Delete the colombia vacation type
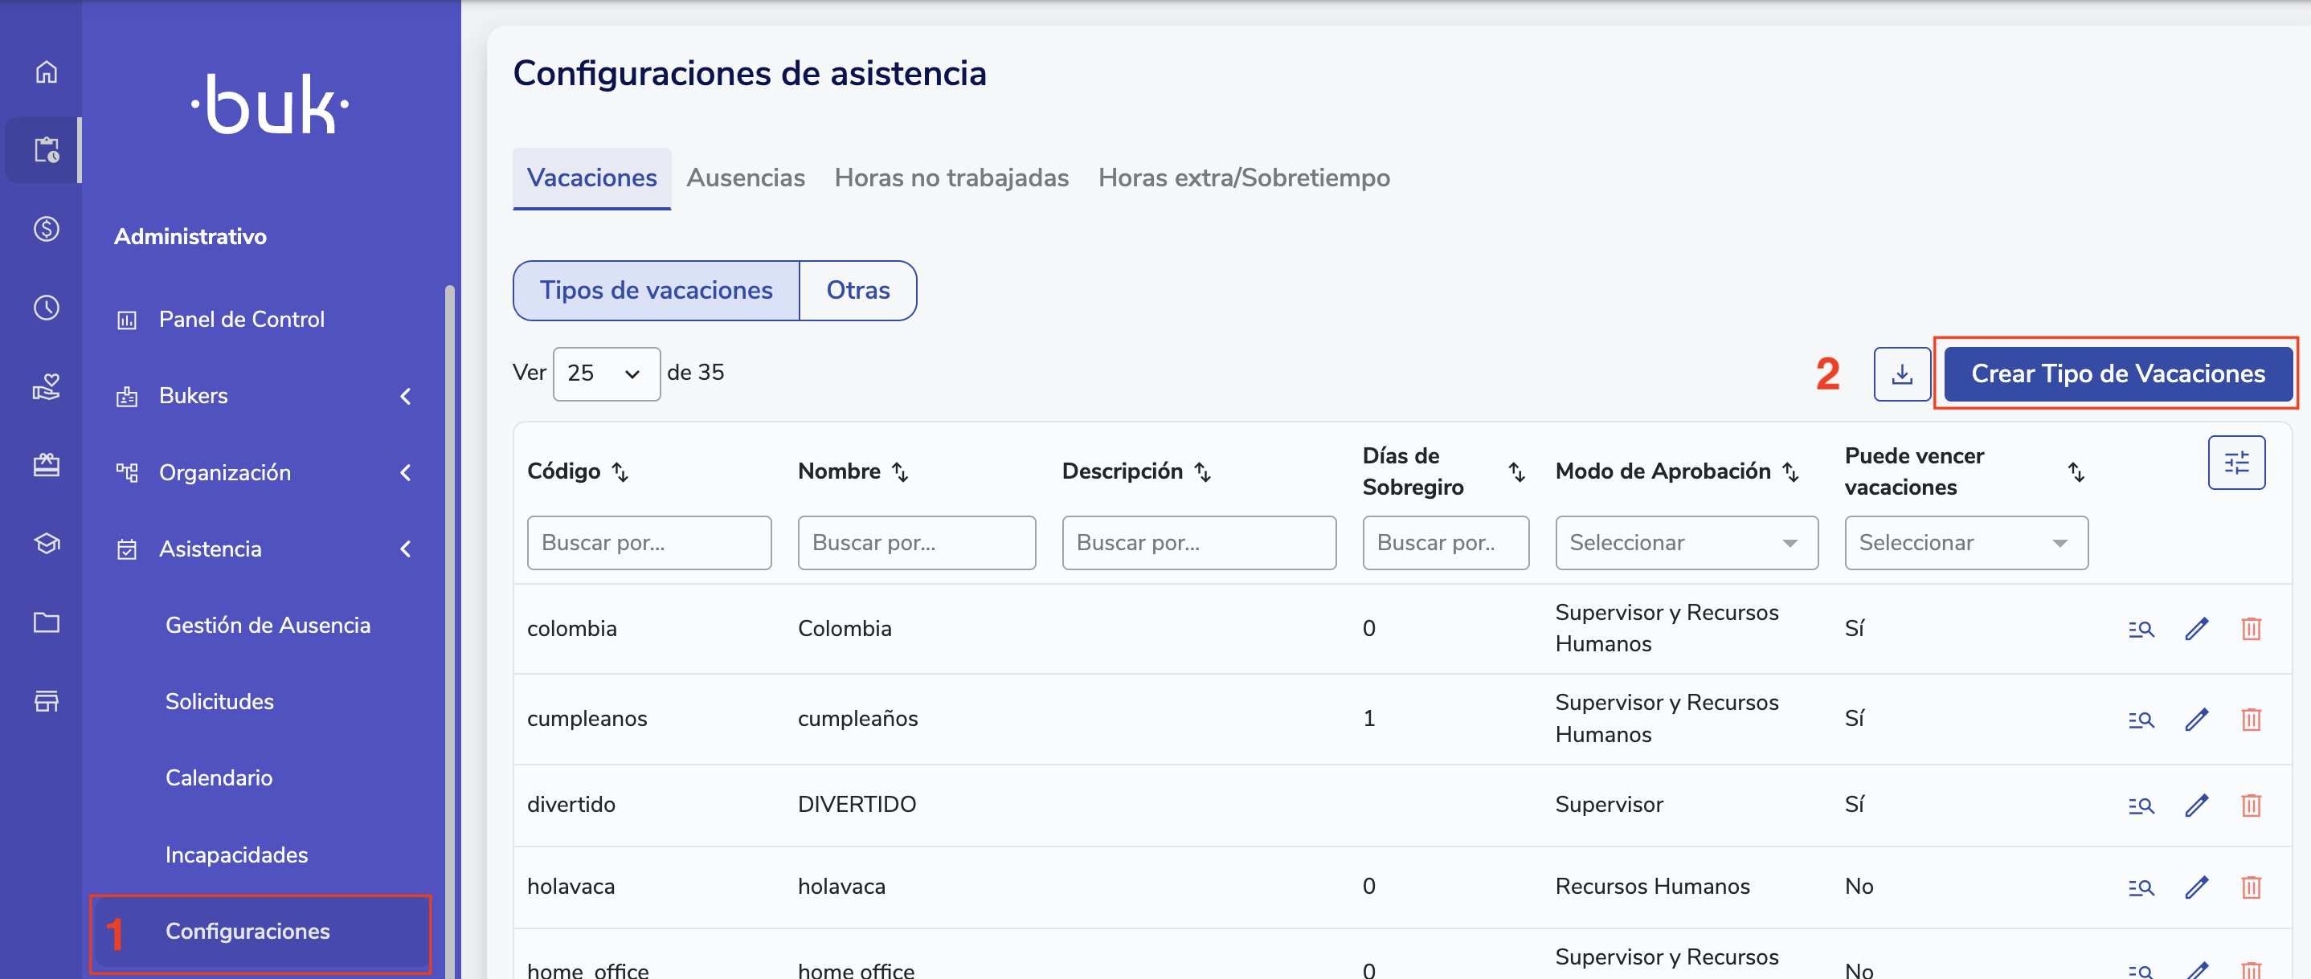This screenshot has width=2311, height=979. pyautogui.click(x=2251, y=630)
